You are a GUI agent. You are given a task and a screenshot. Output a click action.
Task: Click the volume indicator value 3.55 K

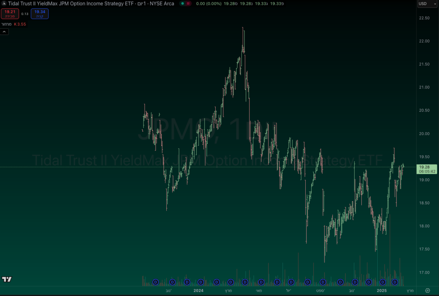point(20,24)
